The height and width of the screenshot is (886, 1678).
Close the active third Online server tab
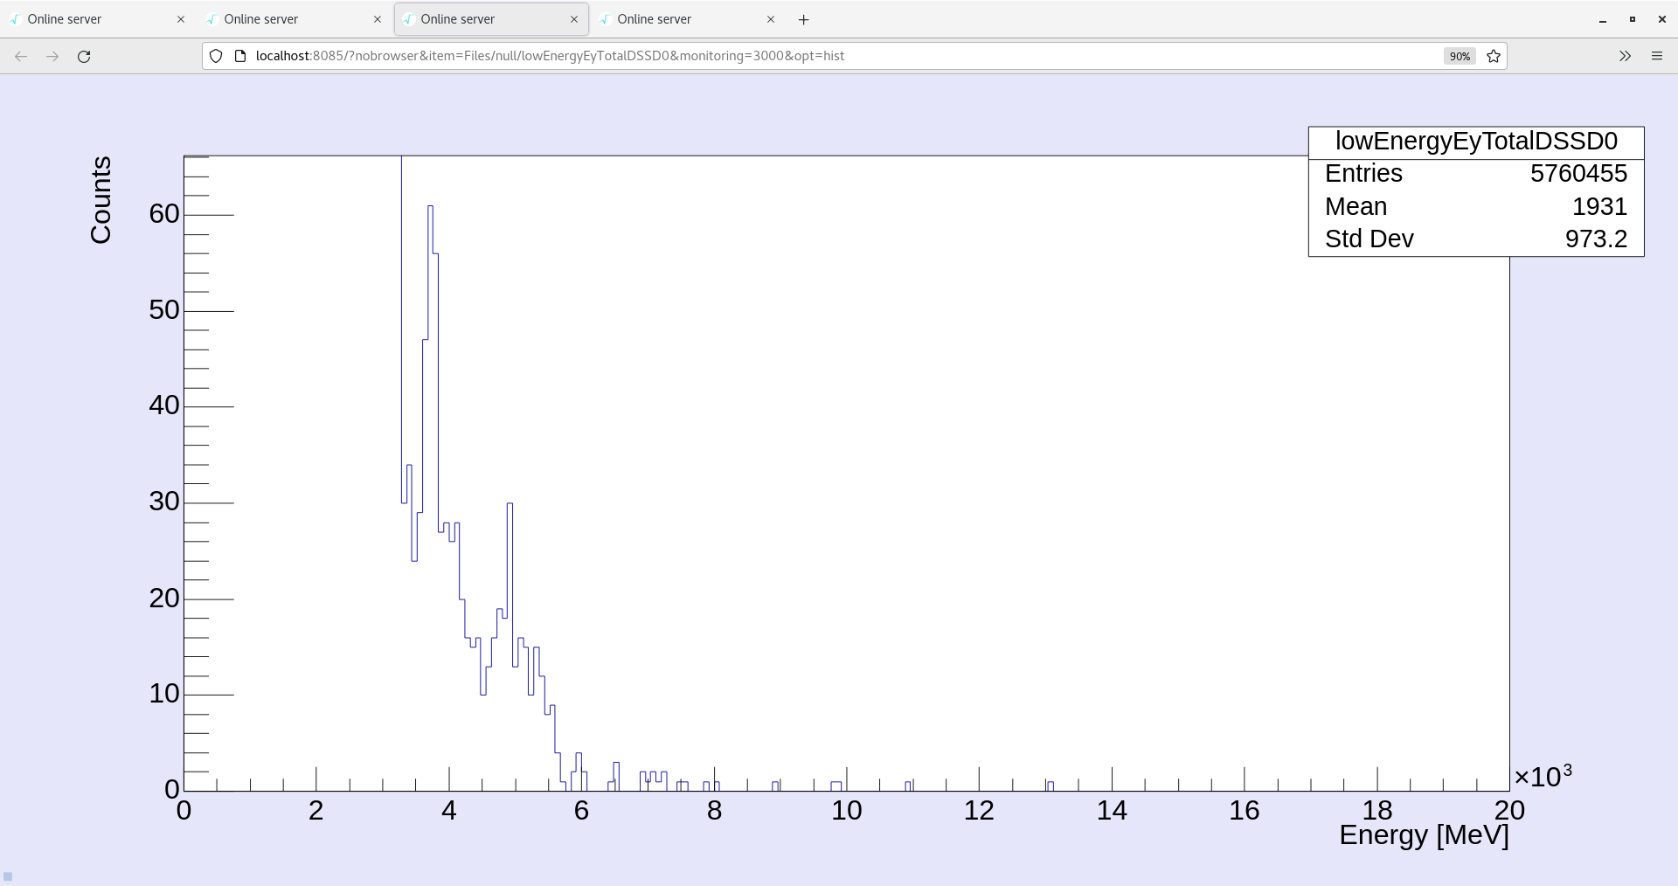click(x=574, y=19)
